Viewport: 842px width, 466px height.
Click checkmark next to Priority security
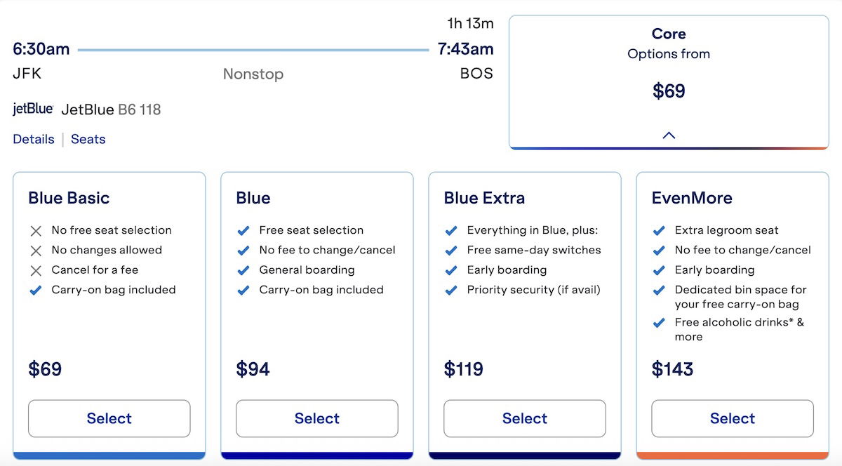coord(451,290)
